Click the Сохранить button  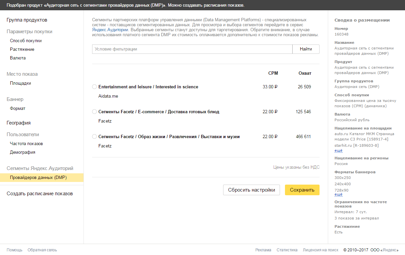pos(302,190)
